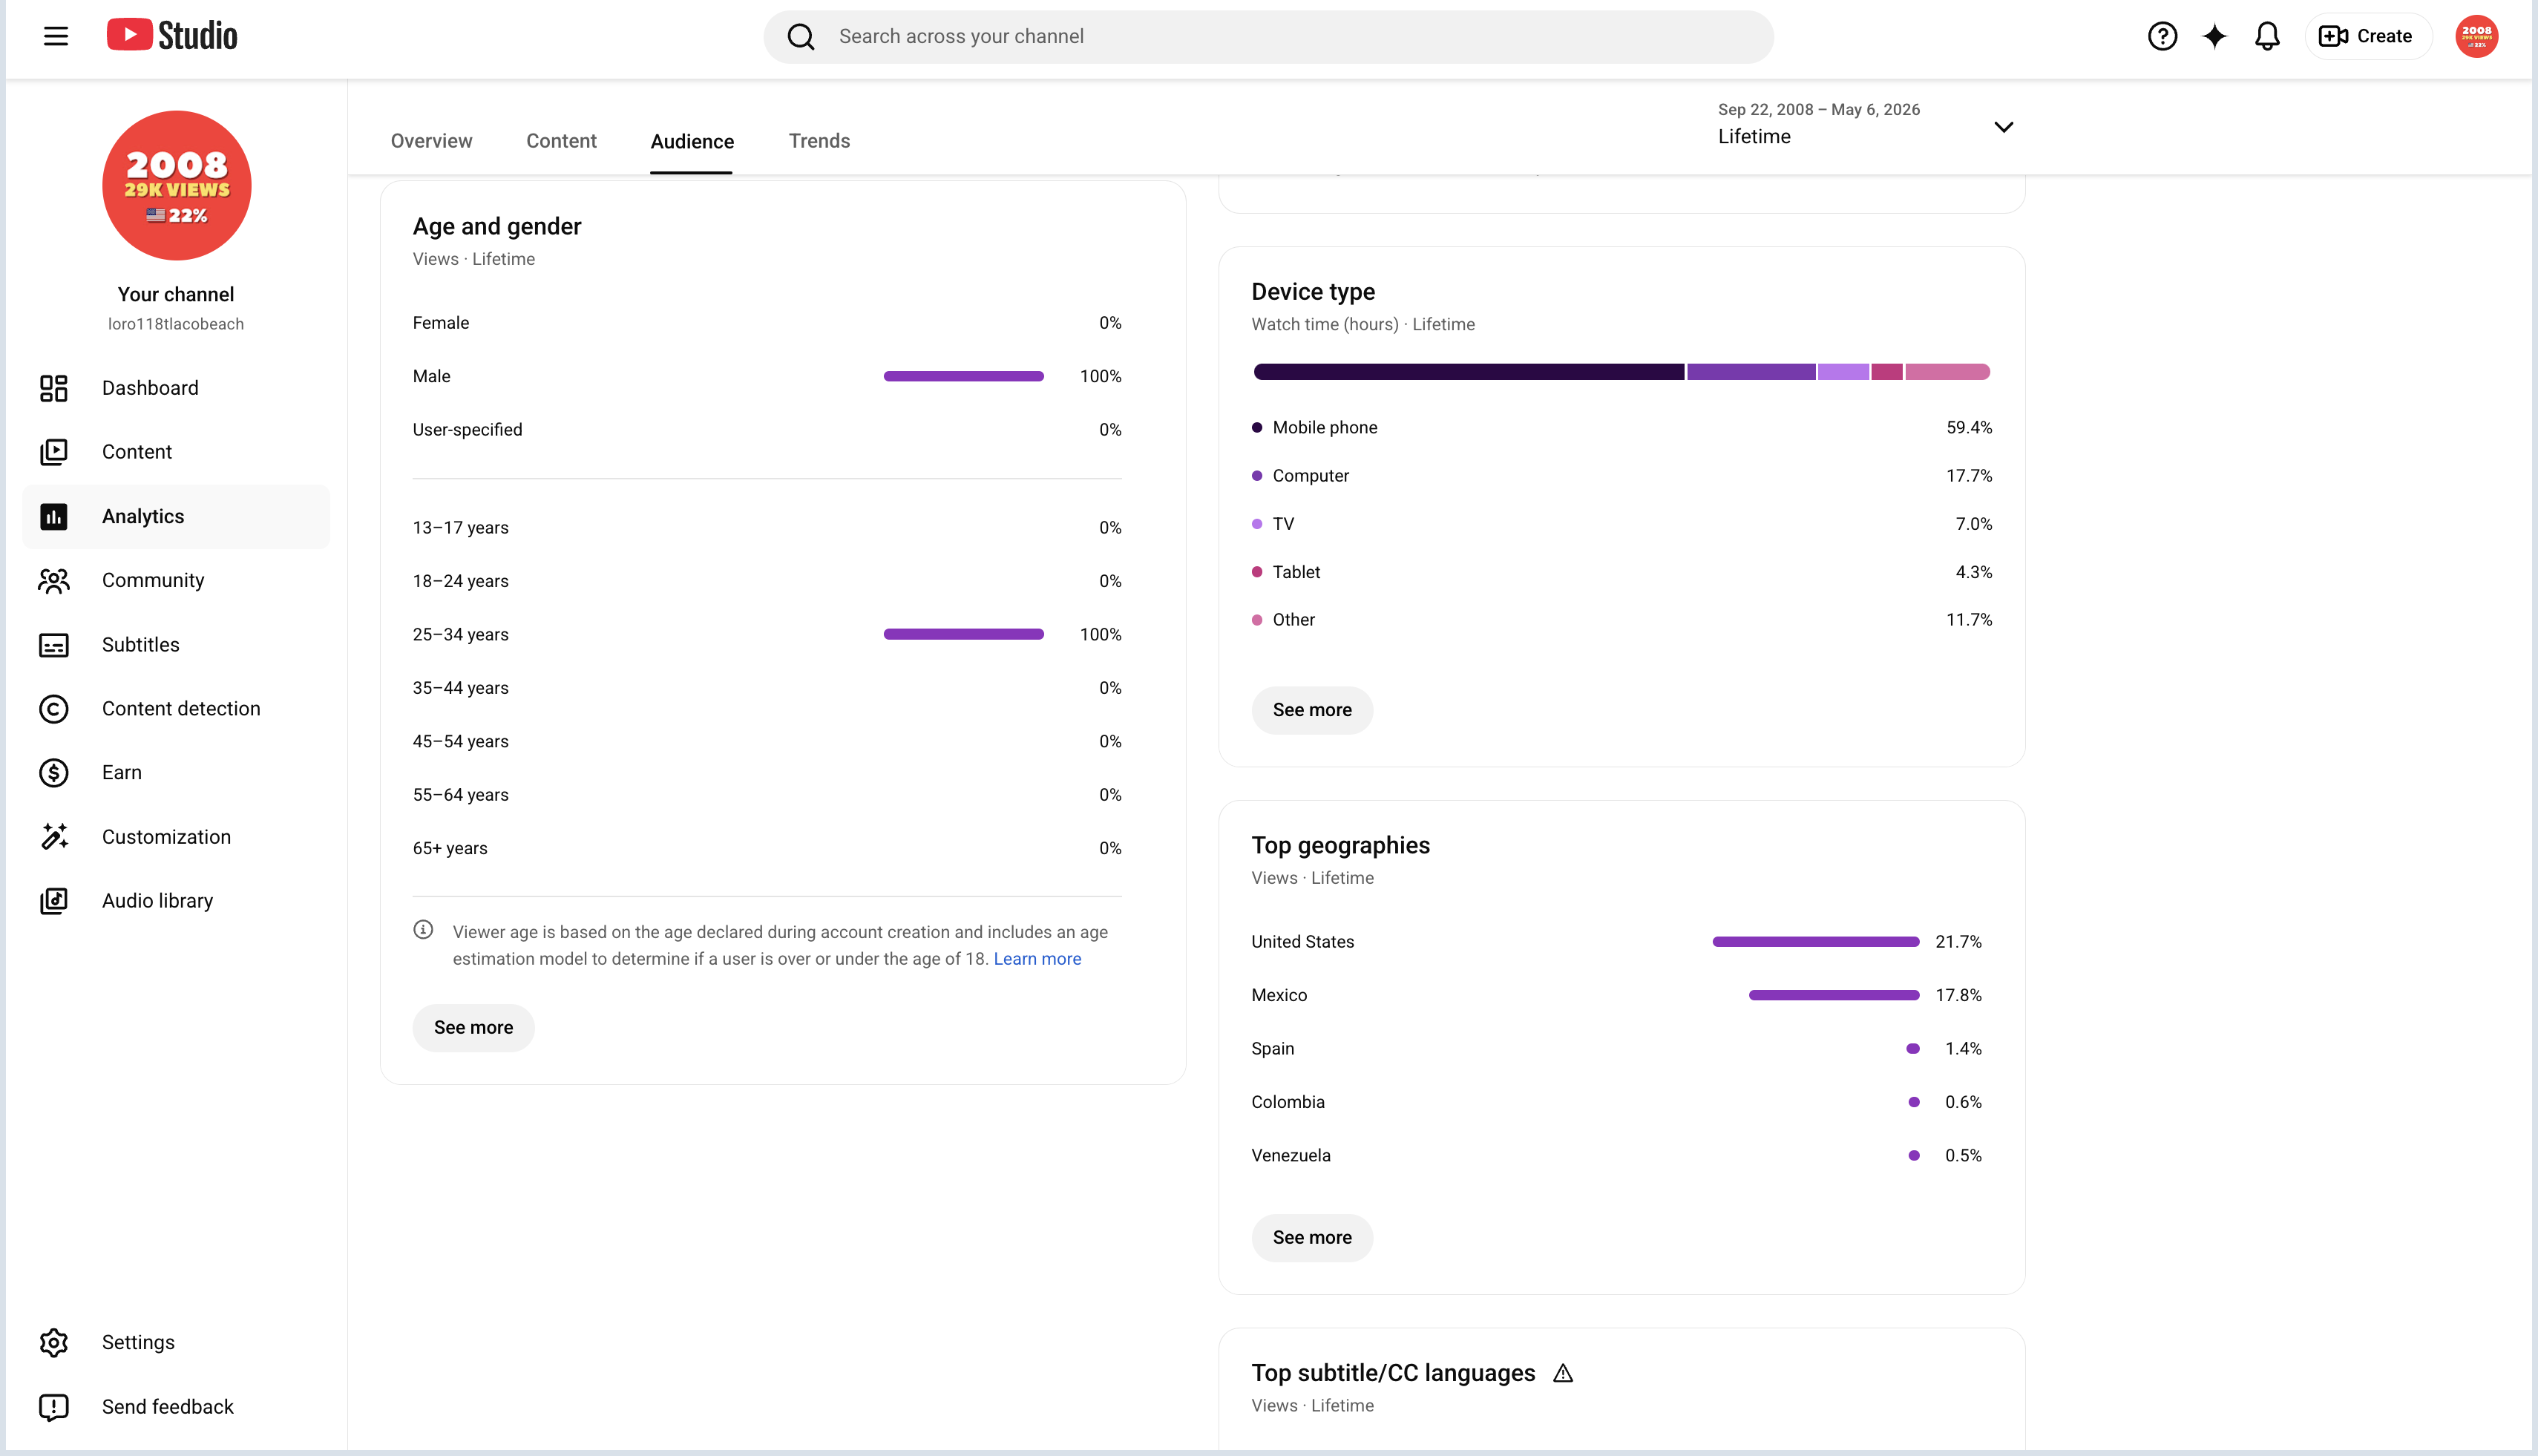The image size is (2538, 1456).
Task: Click the help question mark icon
Action: pyautogui.click(x=2162, y=36)
